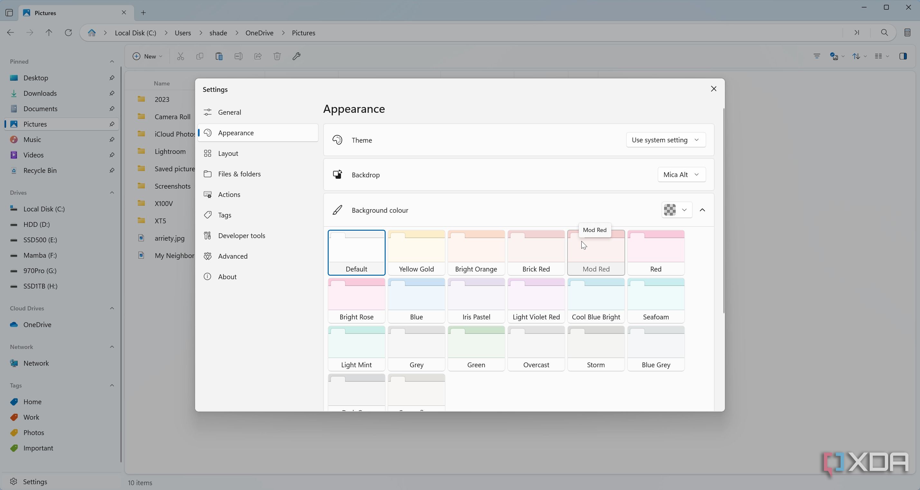Open the Theme dropdown
Screen dimensions: 920x490
(x=666, y=140)
